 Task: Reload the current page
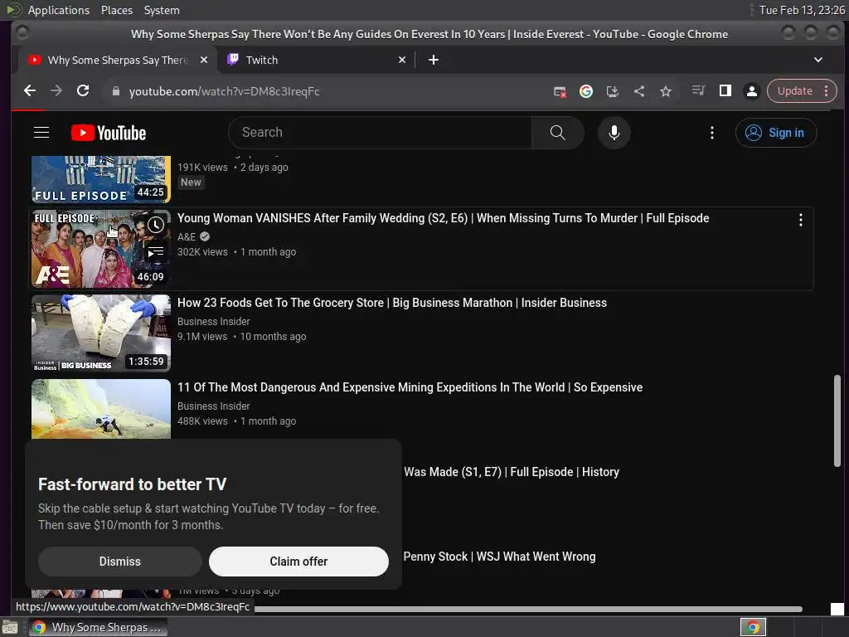tap(83, 91)
